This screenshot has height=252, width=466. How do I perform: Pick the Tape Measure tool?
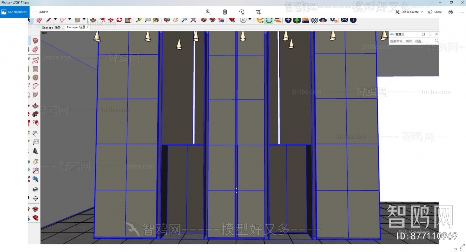[139, 20]
